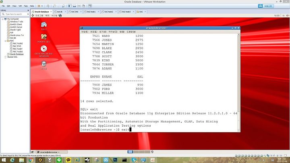Viewport: 290px width, 163px height.
Task: Click the blue cloud button top right
Action: [266, 6]
